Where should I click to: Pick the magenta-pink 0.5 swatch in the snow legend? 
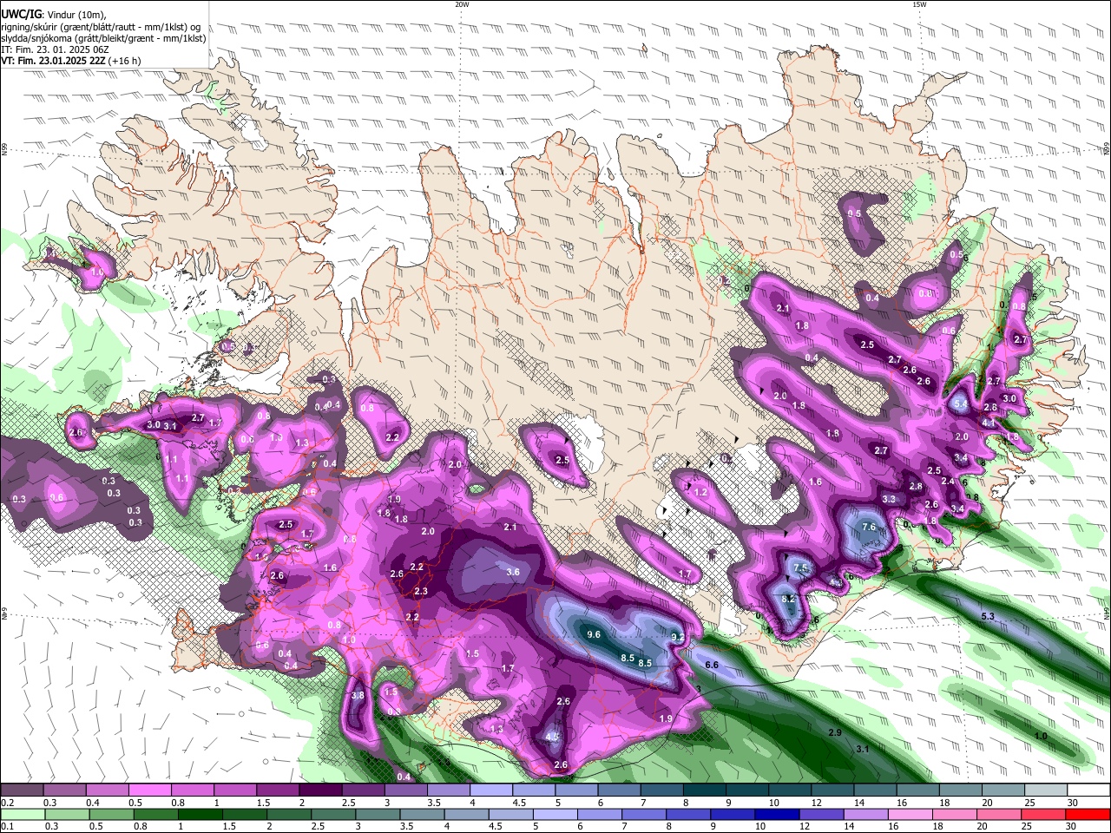point(150,790)
